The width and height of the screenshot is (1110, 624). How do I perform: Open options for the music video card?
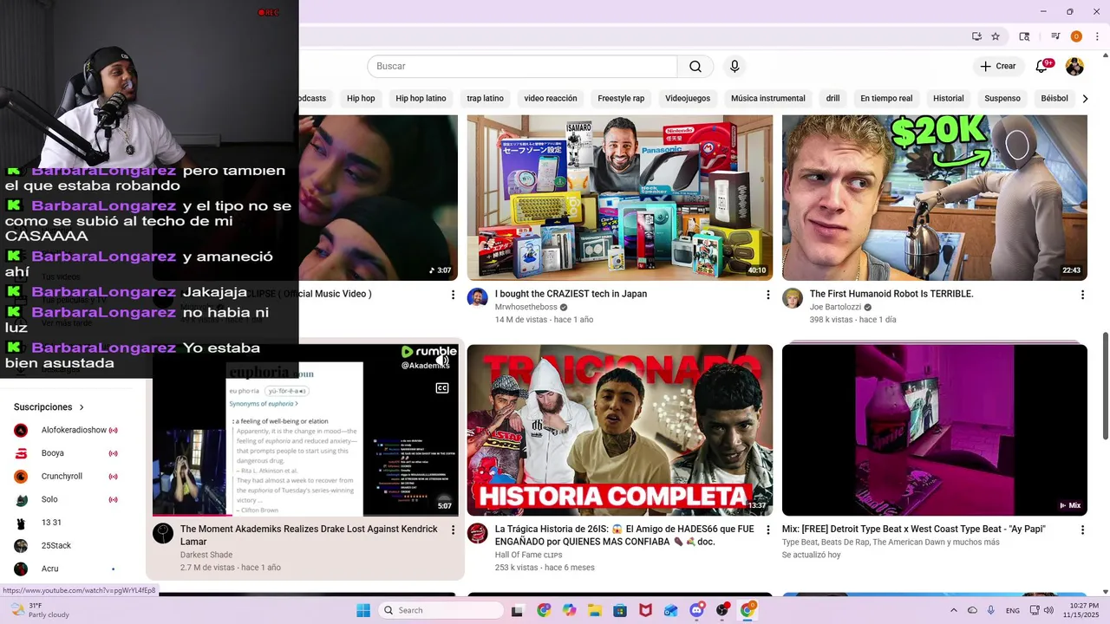(x=453, y=295)
